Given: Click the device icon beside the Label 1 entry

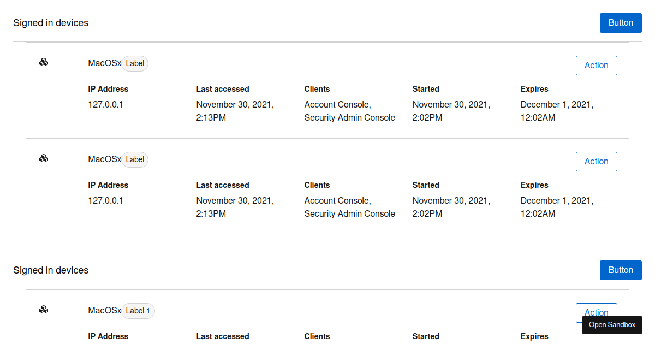Looking at the screenshot, I should 44,310.
